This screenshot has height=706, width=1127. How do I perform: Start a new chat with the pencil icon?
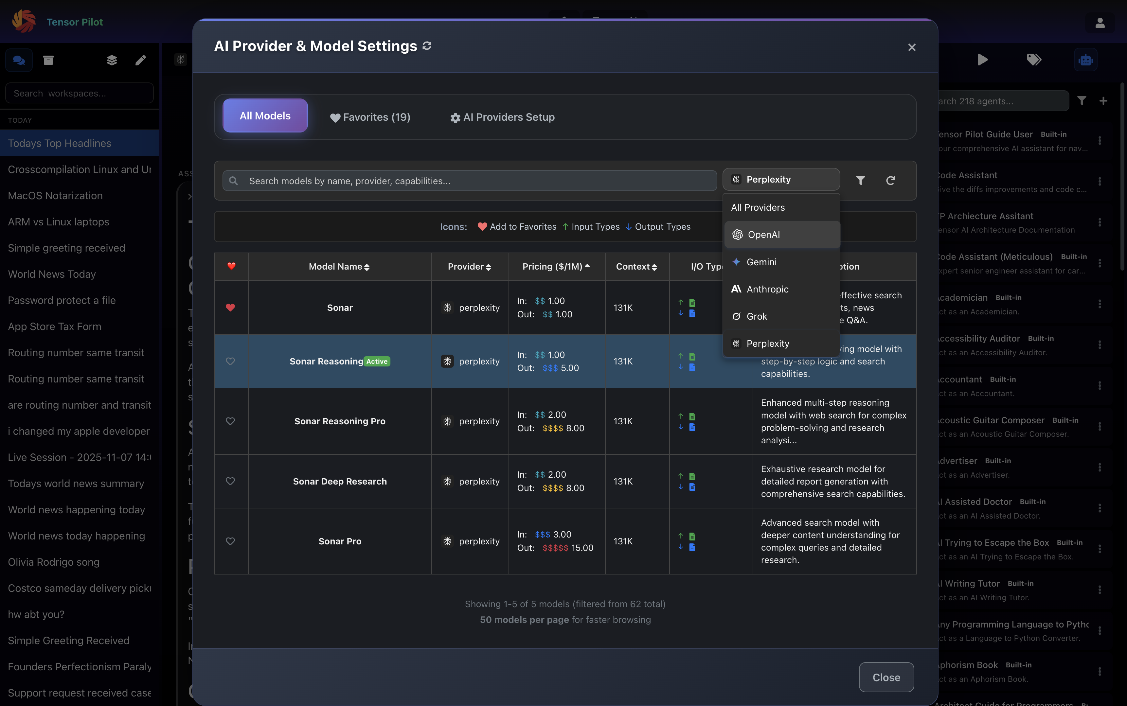140,60
